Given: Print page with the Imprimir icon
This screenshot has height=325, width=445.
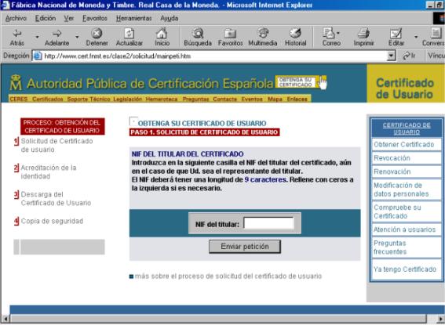Looking at the screenshot, I should pyautogui.click(x=363, y=33).
